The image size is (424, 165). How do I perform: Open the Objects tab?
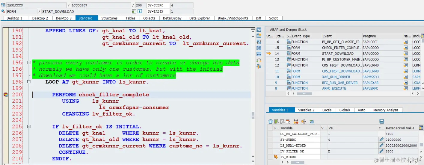(x=149, y=18)
